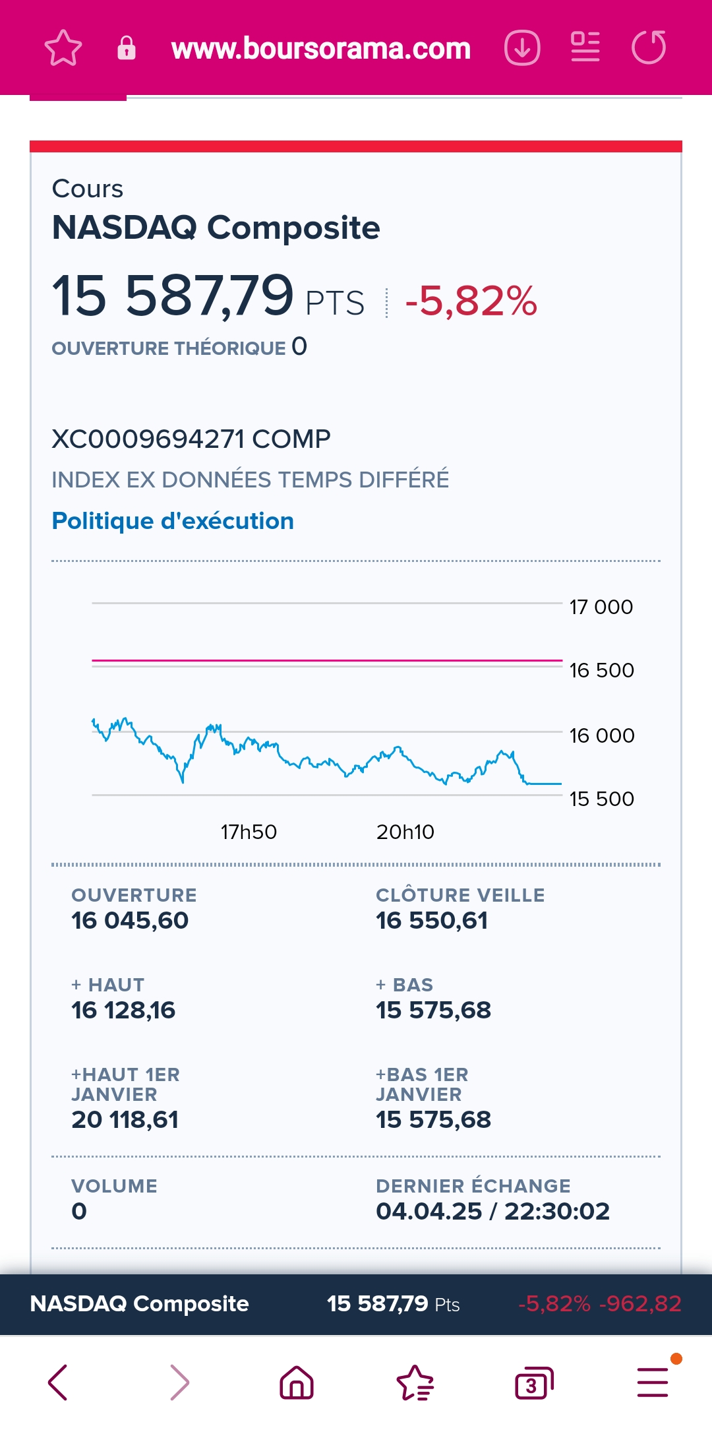Tap the NASDAQ Composite heading
This screenshot has width=712, height=1430.
point(216,228)
